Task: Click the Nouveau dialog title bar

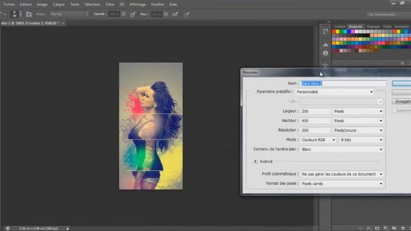Action: click(326, 73)
